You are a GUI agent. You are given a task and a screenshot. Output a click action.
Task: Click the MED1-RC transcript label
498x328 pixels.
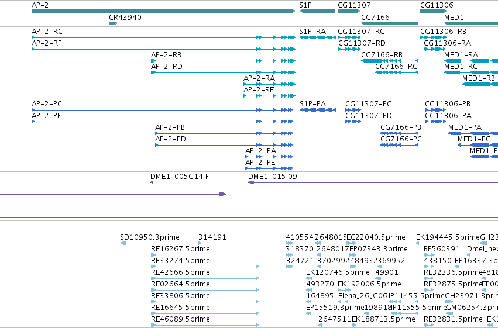coord(461,67)
